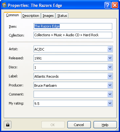
Task: Click the Collection path field
Action: click(x=73, y=35)
